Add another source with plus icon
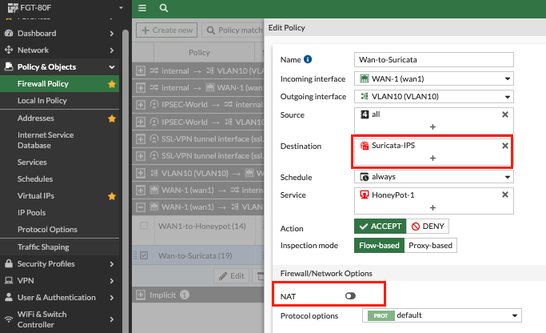The height and width of the screenshot is (333, 546). click(x=432, y=126)
